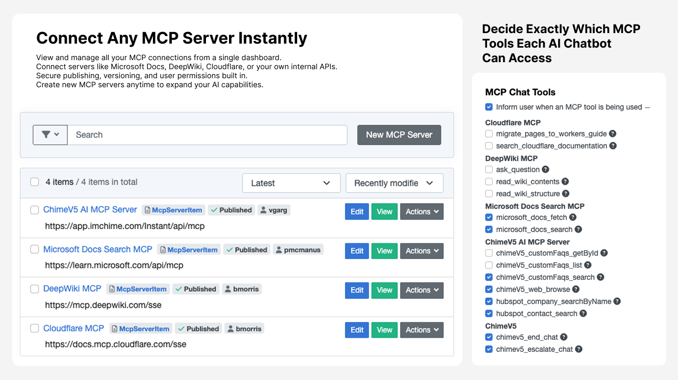Disable the microsoft_docs_search tool

point(489,229)
